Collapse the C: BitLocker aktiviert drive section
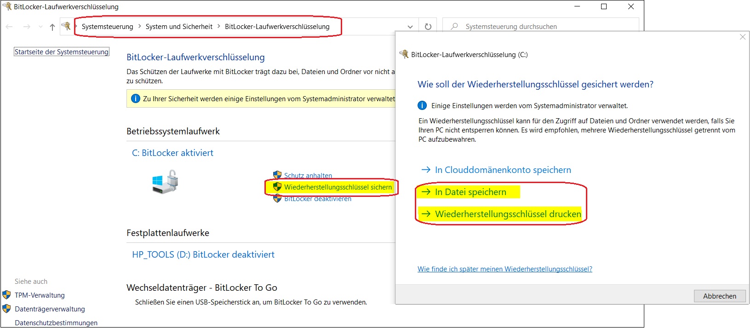The height and width of the screenshot is (328, 751). click(x=172, y=153)
